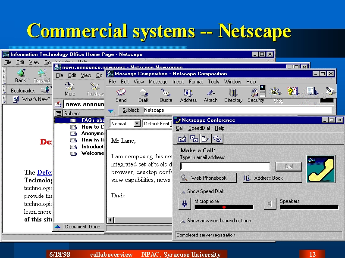Click What's New? toolbar item
The image size is (345, 258).
[31, 99]
